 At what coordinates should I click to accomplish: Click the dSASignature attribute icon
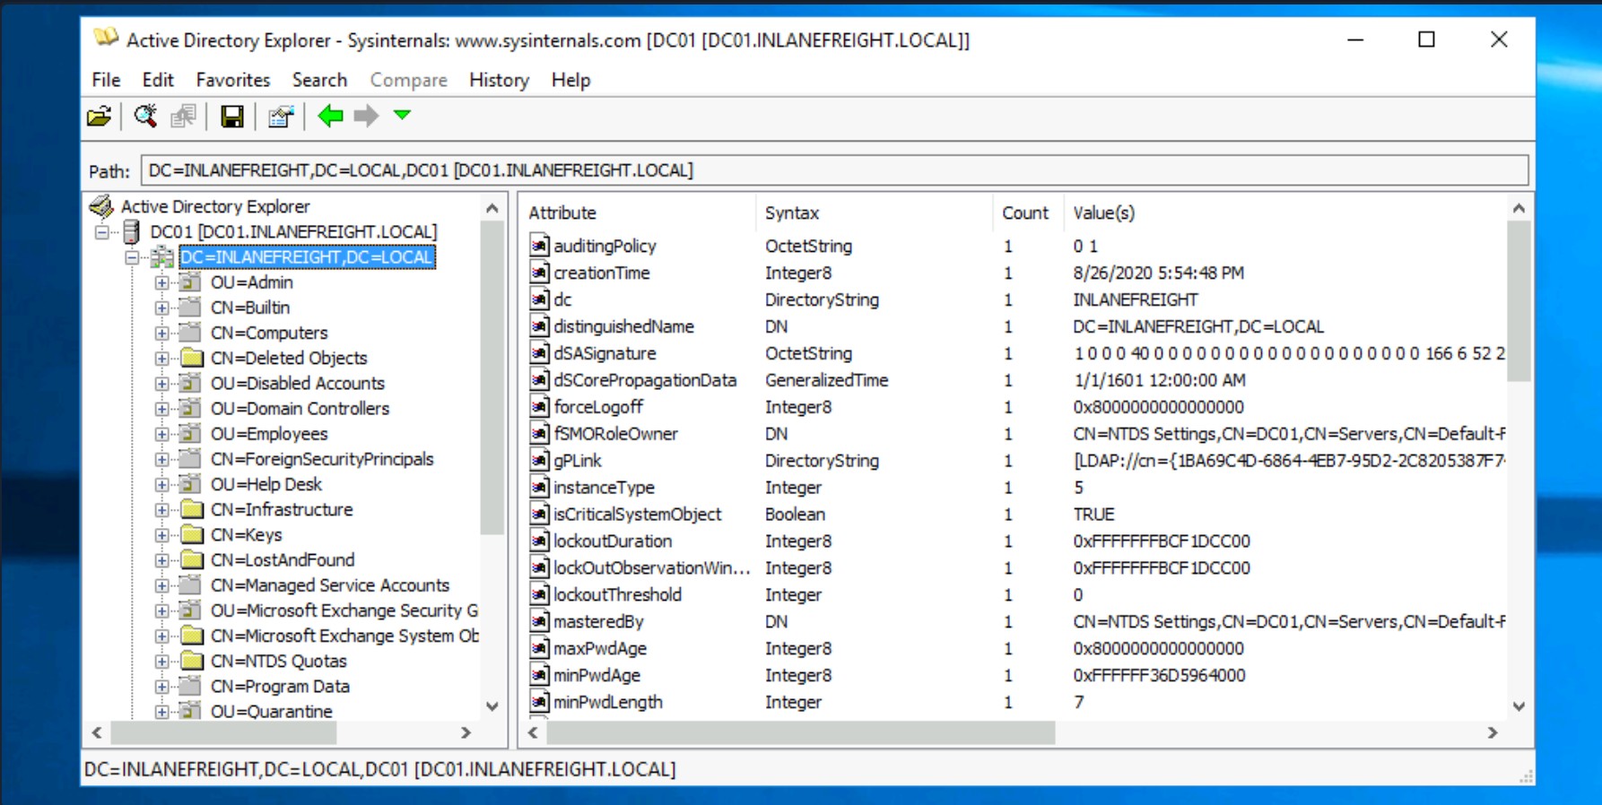(x=539, y=352)
